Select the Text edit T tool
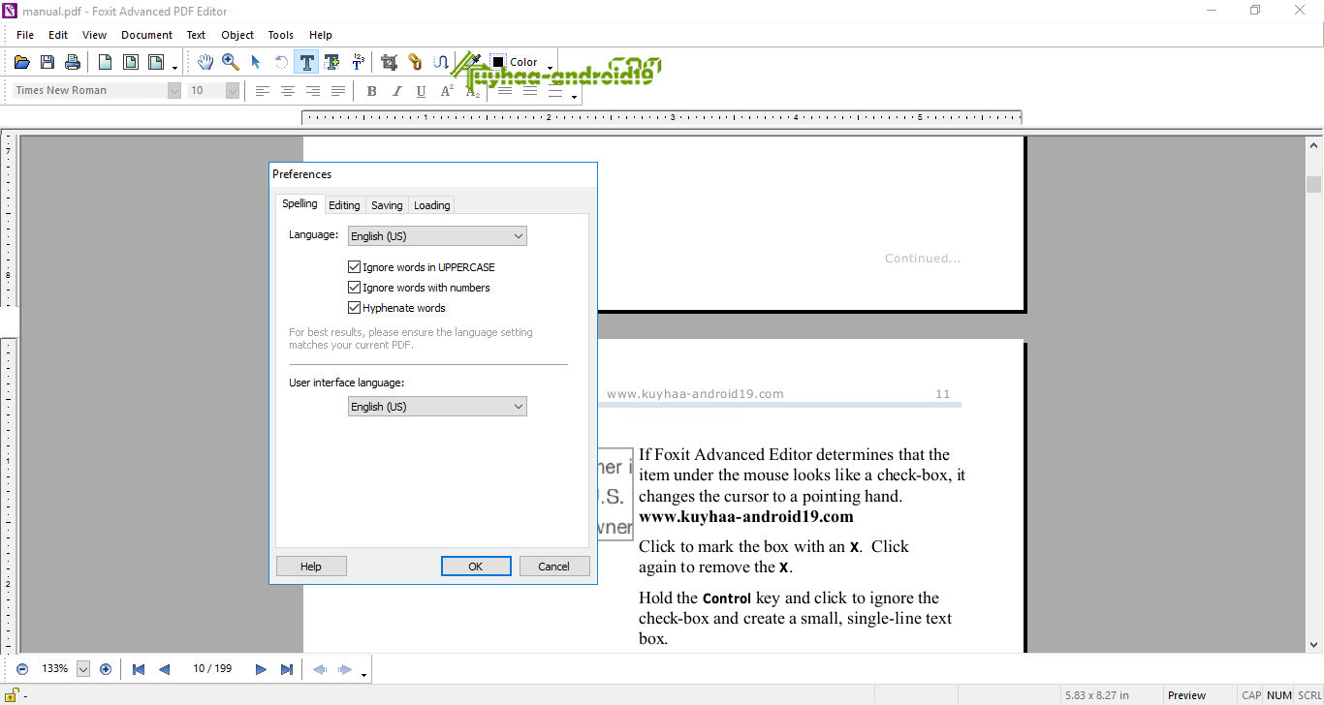Image resolution: width=1324 pixels, height=705 pixels. click(x=307, y=62)
